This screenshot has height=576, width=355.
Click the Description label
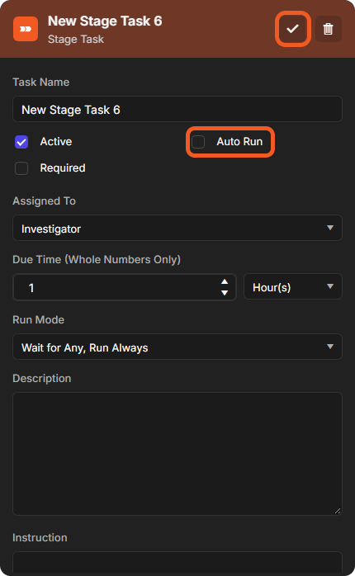point(42,379)
